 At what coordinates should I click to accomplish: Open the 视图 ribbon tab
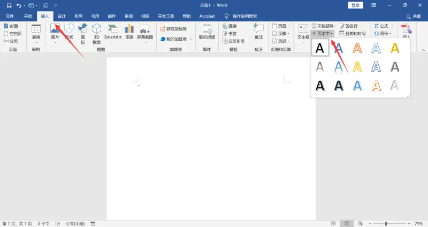point(145,16)
